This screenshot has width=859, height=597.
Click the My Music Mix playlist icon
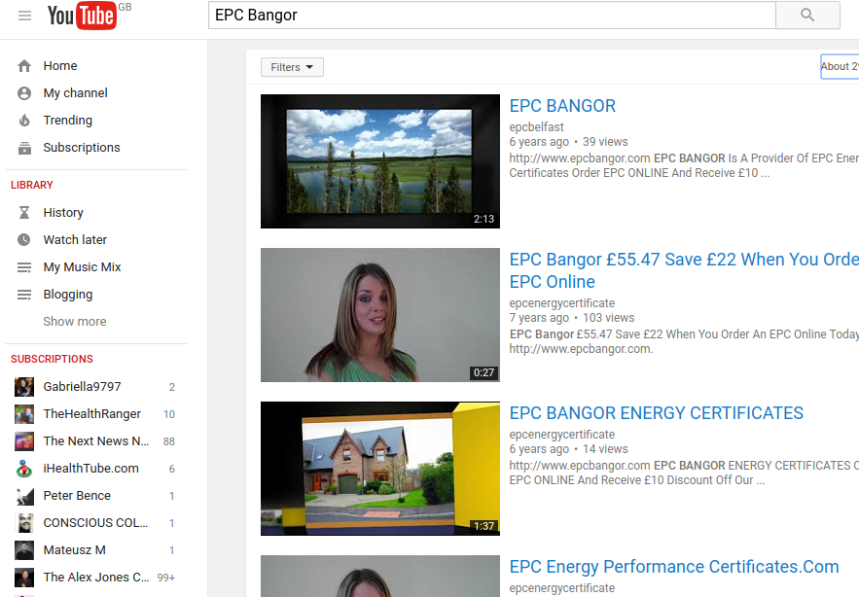pos(24,267)
